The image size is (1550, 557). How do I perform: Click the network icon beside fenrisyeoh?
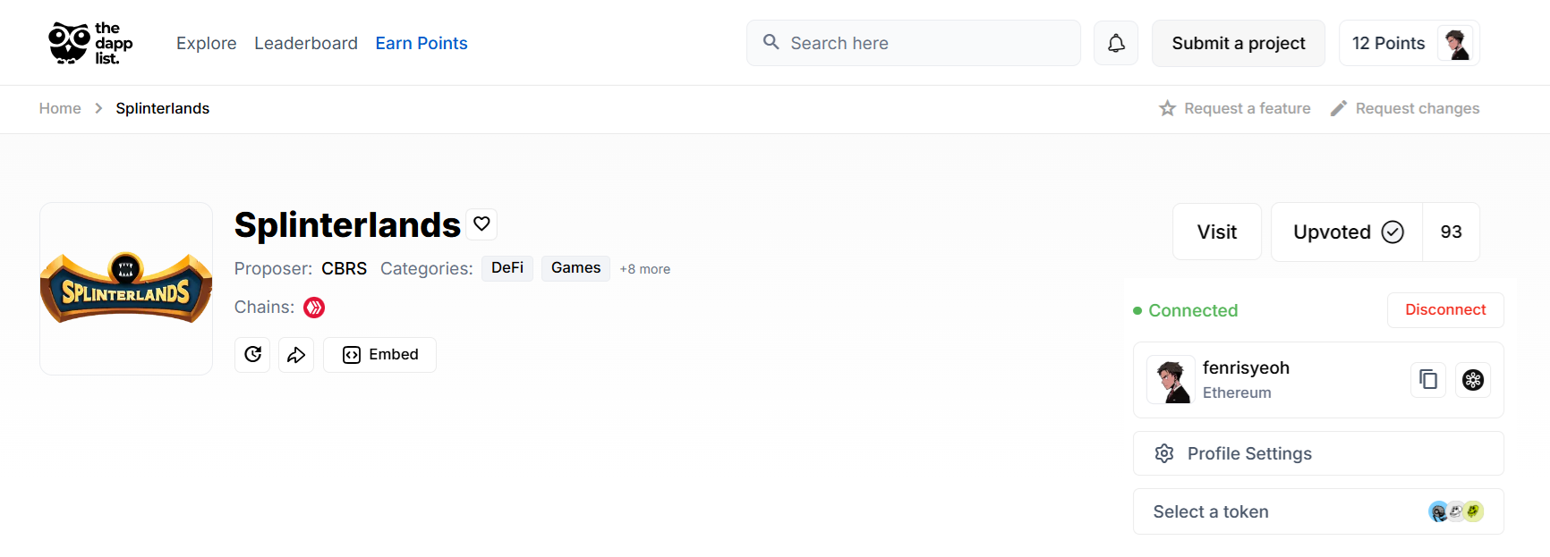(x=1473, y=380)
